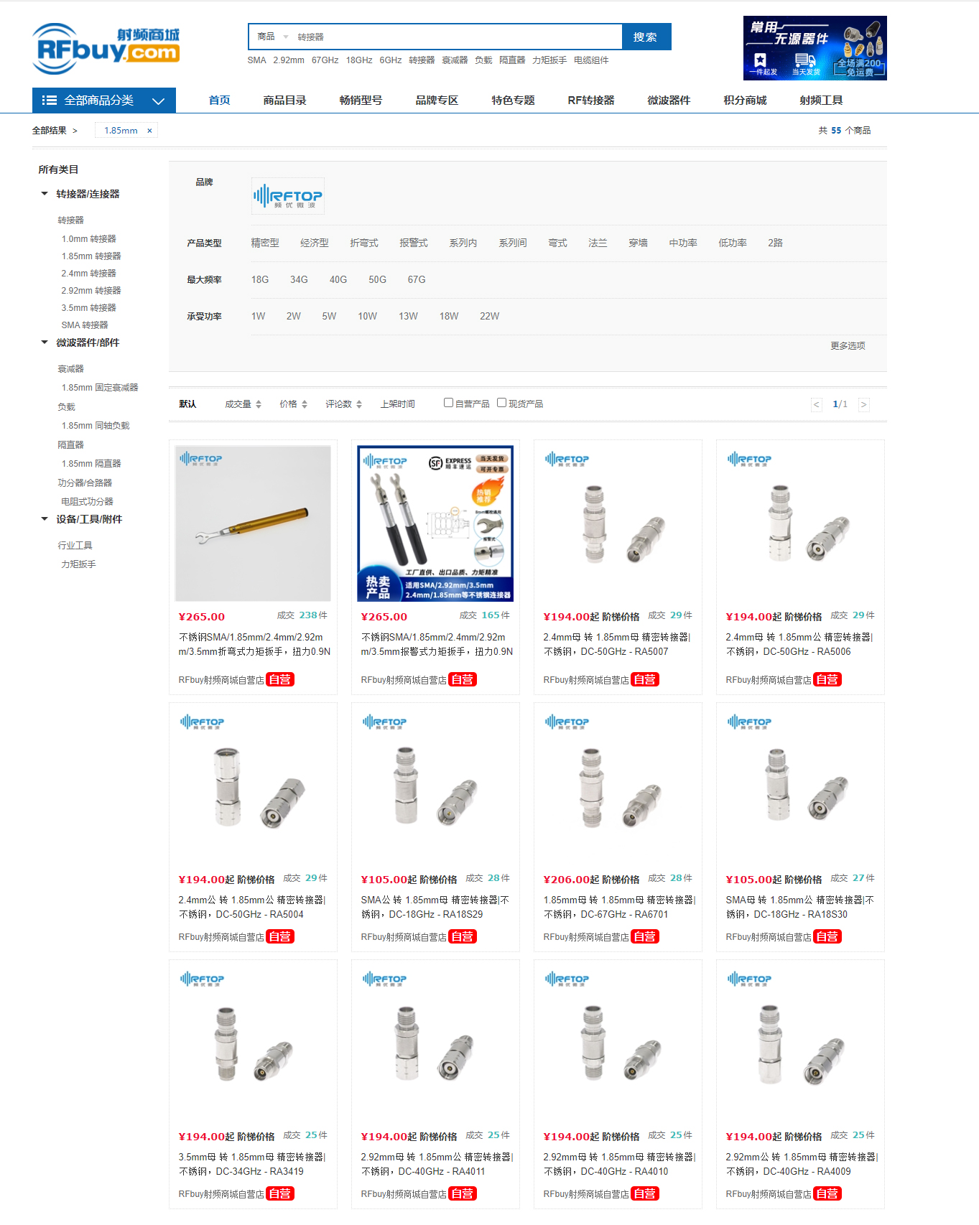Open RA5007 adapter product image
Screen dimensions: 979x1225
618,523
